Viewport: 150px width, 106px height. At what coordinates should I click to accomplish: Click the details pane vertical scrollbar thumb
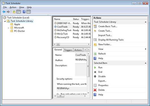88,66
